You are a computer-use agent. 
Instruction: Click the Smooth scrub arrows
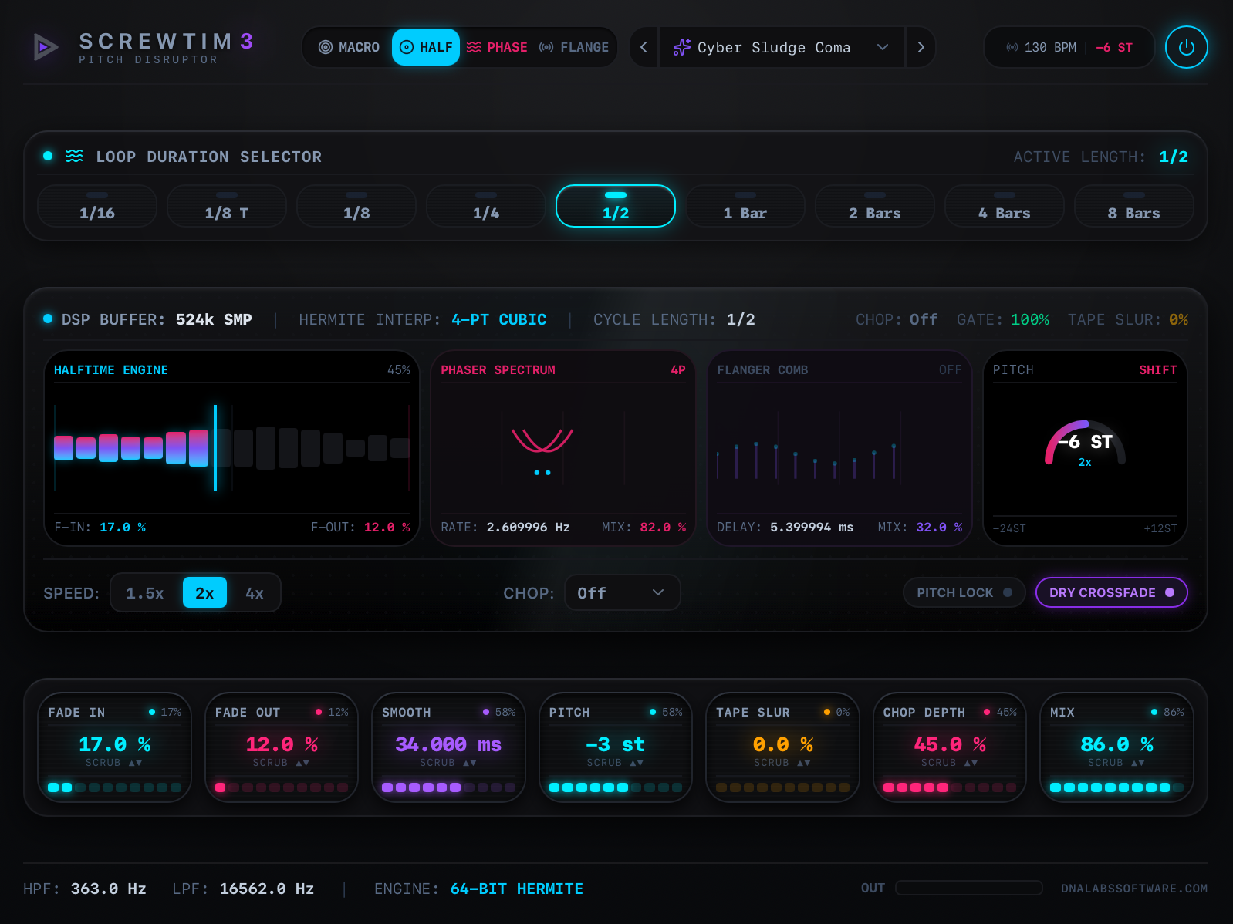469,763
